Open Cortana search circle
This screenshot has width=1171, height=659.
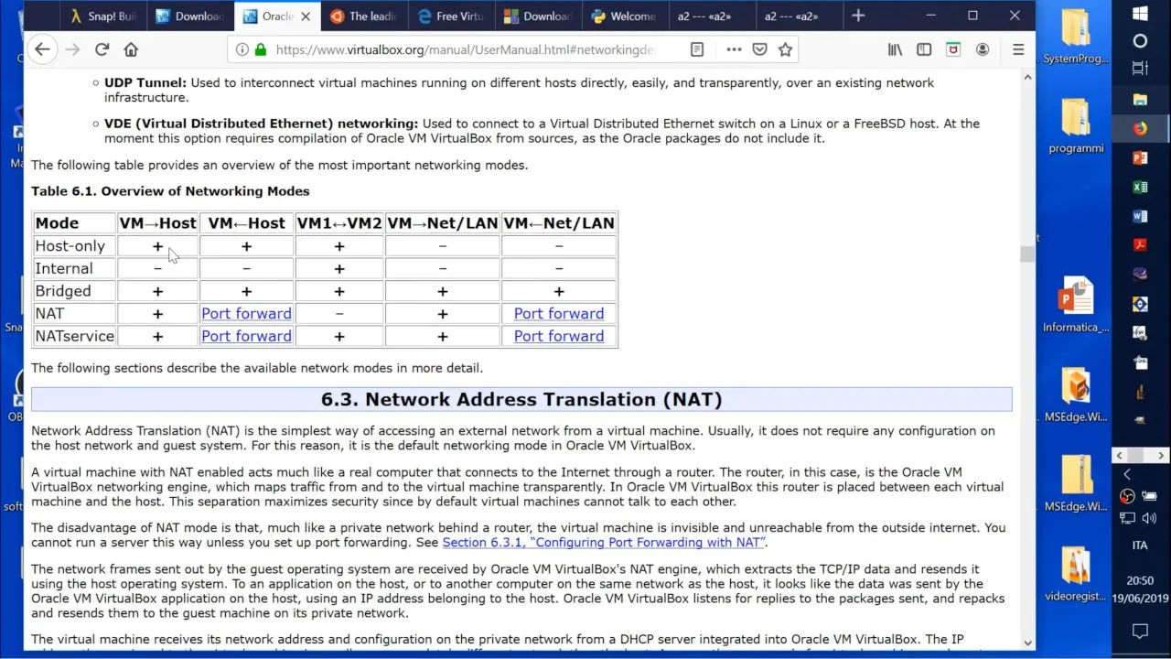tap(1140, 41)
